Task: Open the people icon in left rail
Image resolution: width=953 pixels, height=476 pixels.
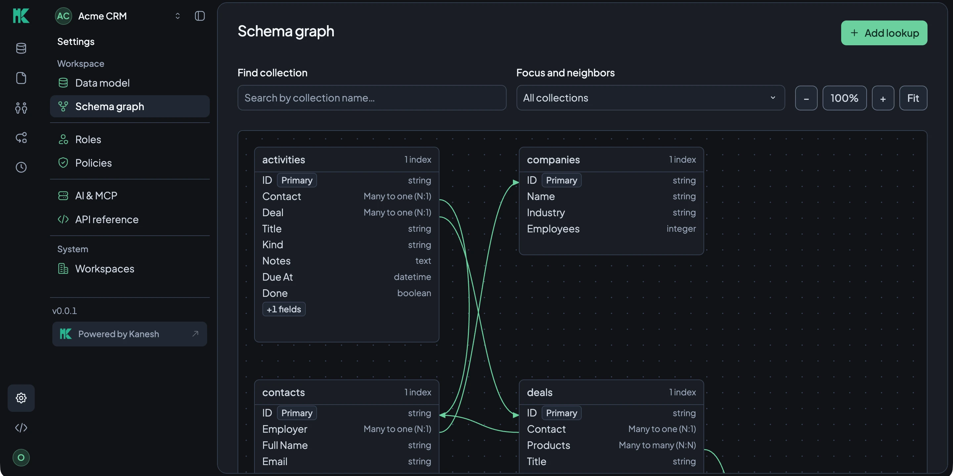Action: pos(21,108)
